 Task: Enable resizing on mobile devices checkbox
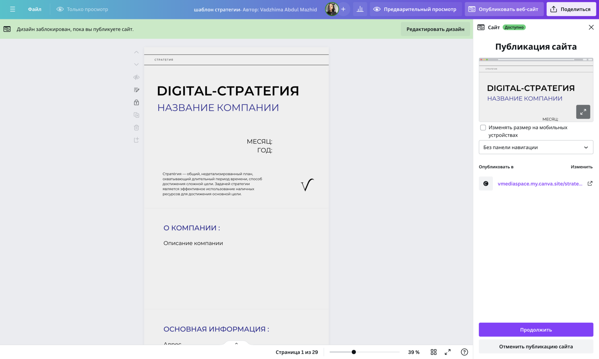pos(483,128)
